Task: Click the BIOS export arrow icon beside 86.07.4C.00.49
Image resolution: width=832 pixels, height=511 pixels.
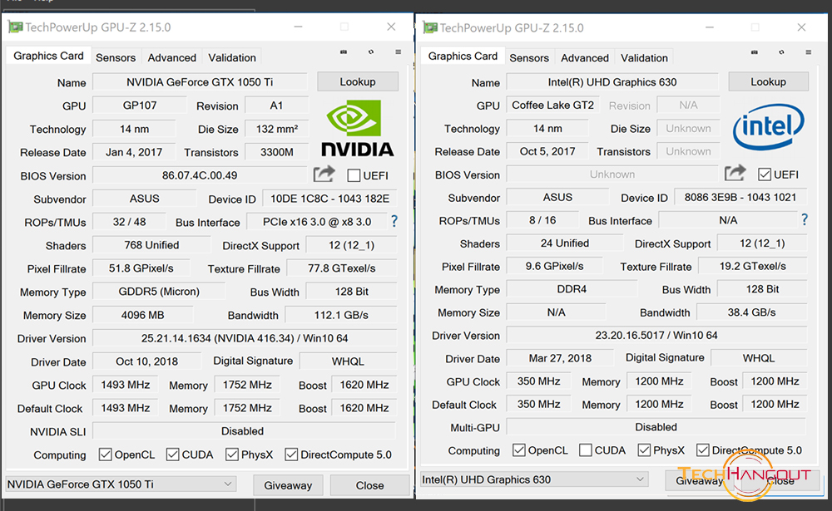Action: click(x=324, y=174)
